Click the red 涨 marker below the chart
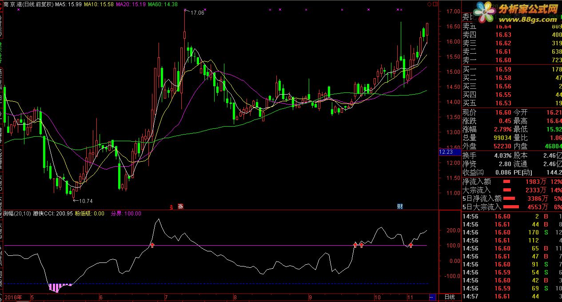 point(180,206)
